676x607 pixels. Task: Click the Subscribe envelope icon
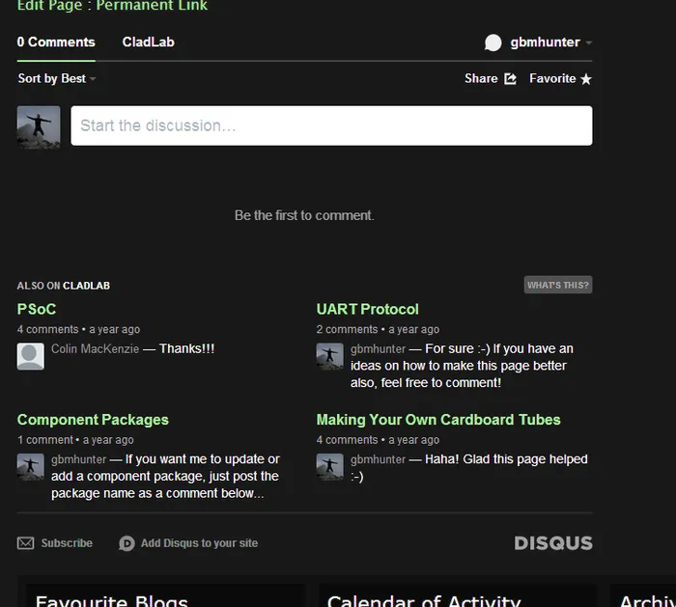[x=26, y=543]
